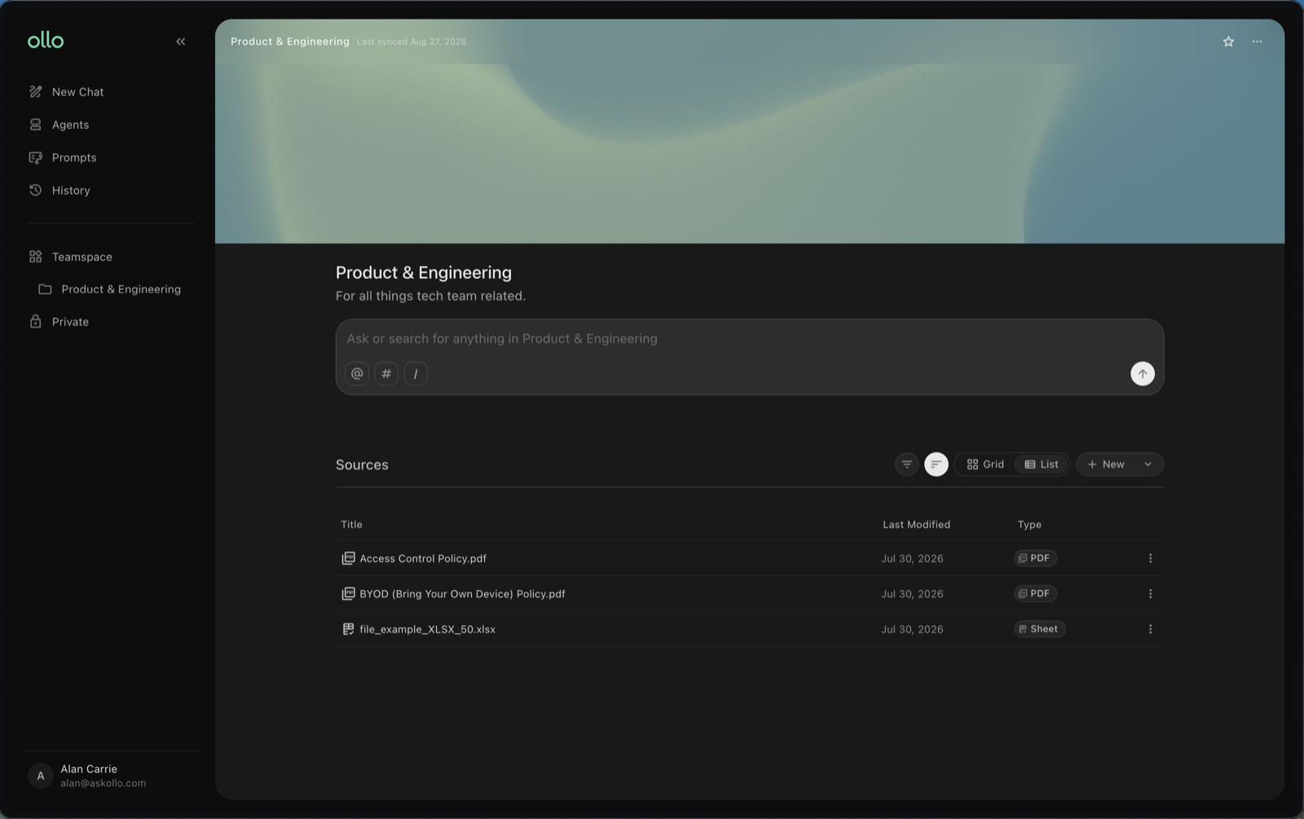Open row menu for BYOD Policy.pdf
This screenshot has width=1304, height=819.
coord(1150,594)
